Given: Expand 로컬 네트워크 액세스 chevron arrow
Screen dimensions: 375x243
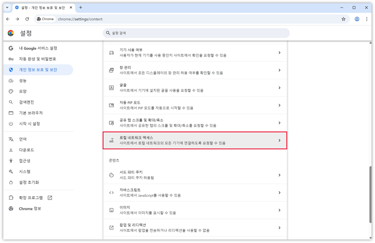Looking at the screenshot, I should coord(279,141).
